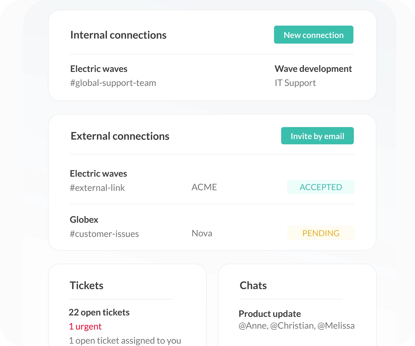
Task: Open the #external-link channel
Action: coord(97,188)
